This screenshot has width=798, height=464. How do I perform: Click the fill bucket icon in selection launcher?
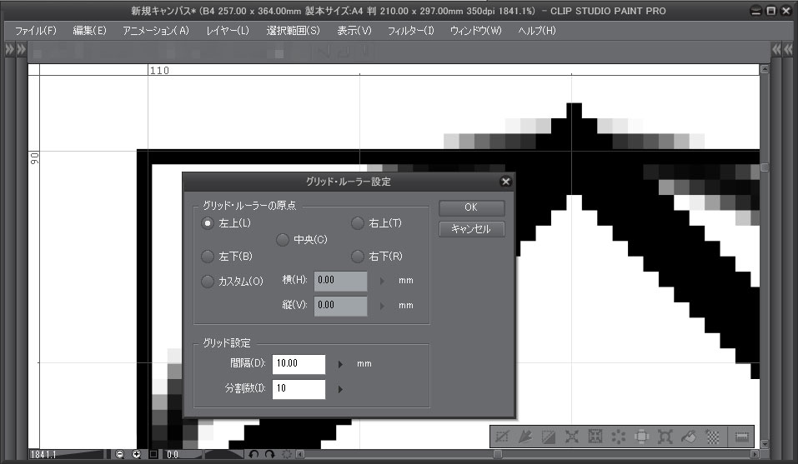point(690,436)
